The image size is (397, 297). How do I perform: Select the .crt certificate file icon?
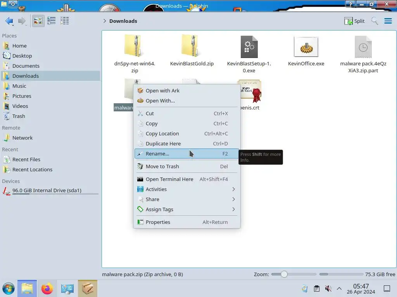pos(250,91)
